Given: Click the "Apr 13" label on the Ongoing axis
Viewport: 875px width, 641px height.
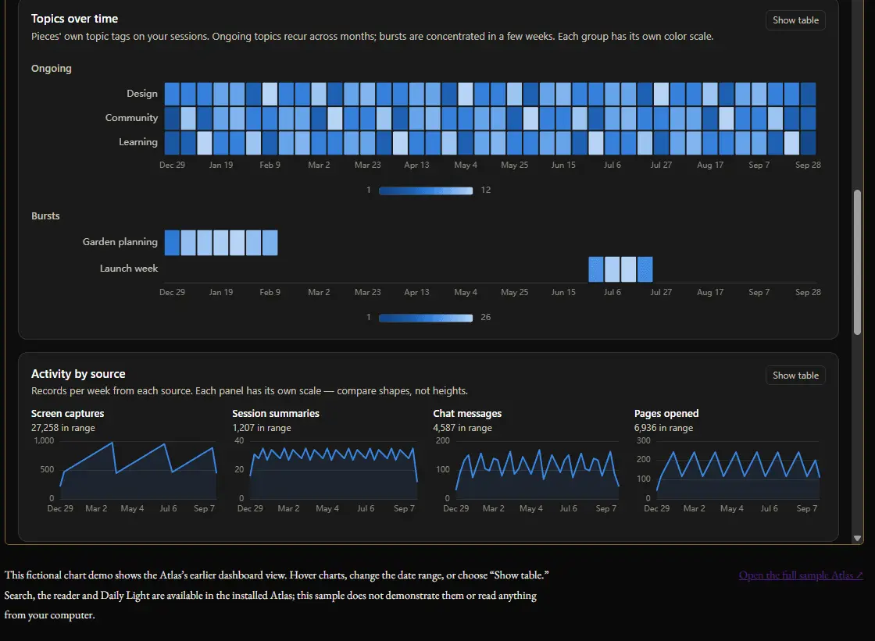Looking at the screenshot, I should coord(417,166).
